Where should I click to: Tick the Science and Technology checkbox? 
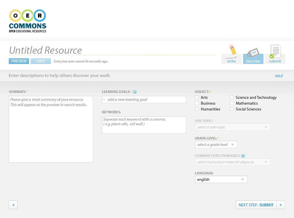[232, 98]
